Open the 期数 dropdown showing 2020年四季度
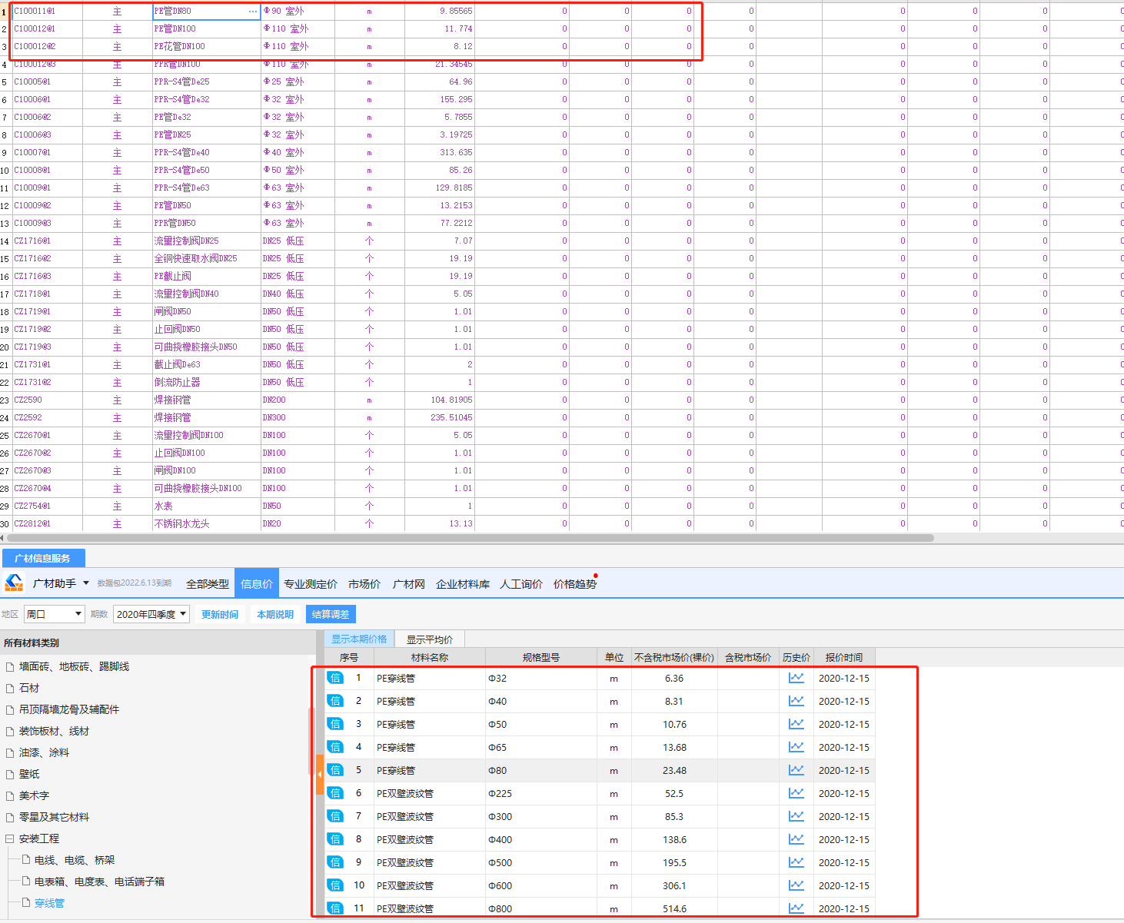Viewport: 1124px width, 923px height. [151, 614]
